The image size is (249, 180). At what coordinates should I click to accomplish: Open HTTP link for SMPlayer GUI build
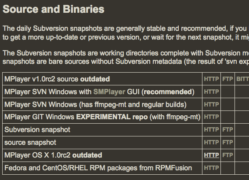pyautogui.click(x=211, y=92)
